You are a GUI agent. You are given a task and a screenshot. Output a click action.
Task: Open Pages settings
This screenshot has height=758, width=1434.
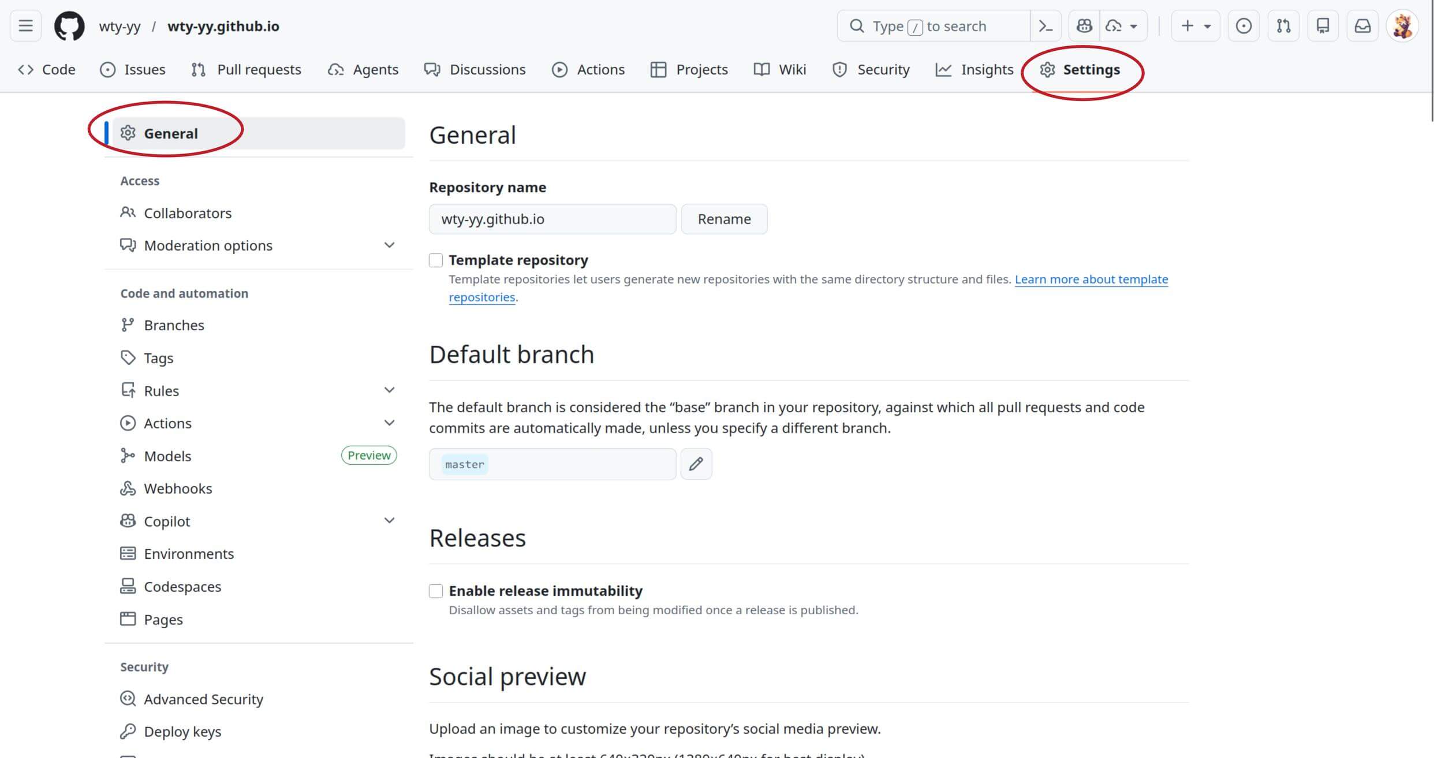pyautogui.click(x=259, y=619)
